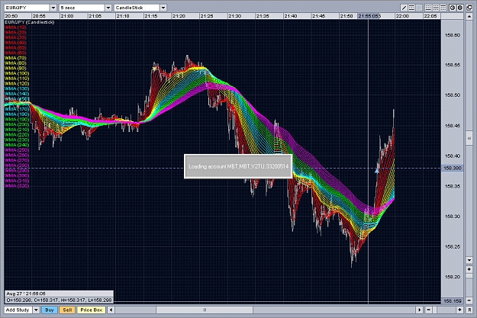Click the 21:00 time axis label

click(x=67, y=16)
